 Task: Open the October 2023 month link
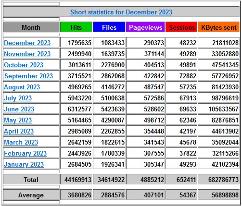click(x=24, y=65)
